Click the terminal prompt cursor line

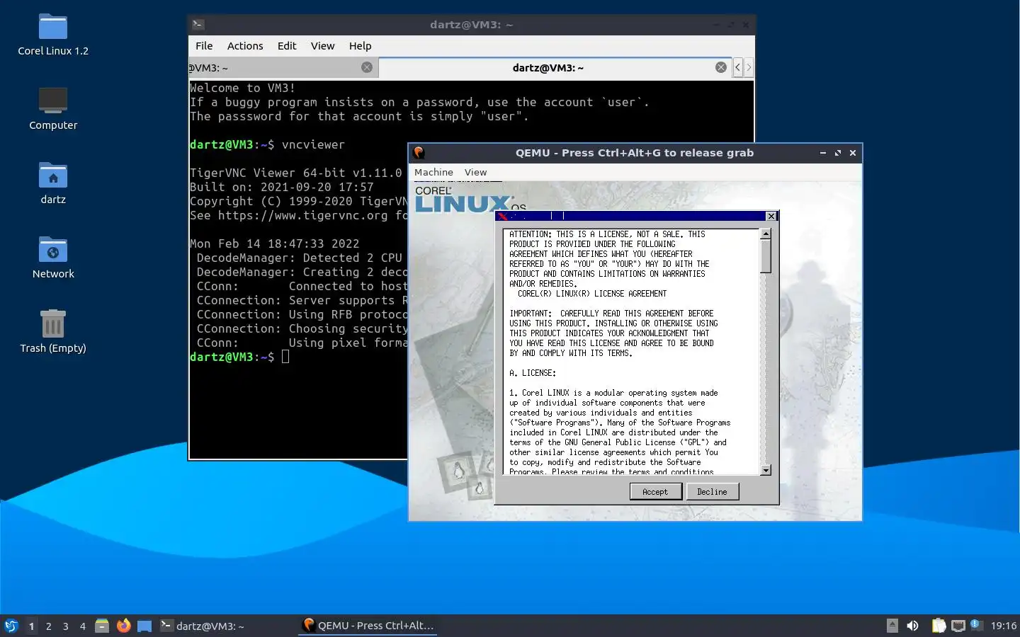[x=239, y=357]
